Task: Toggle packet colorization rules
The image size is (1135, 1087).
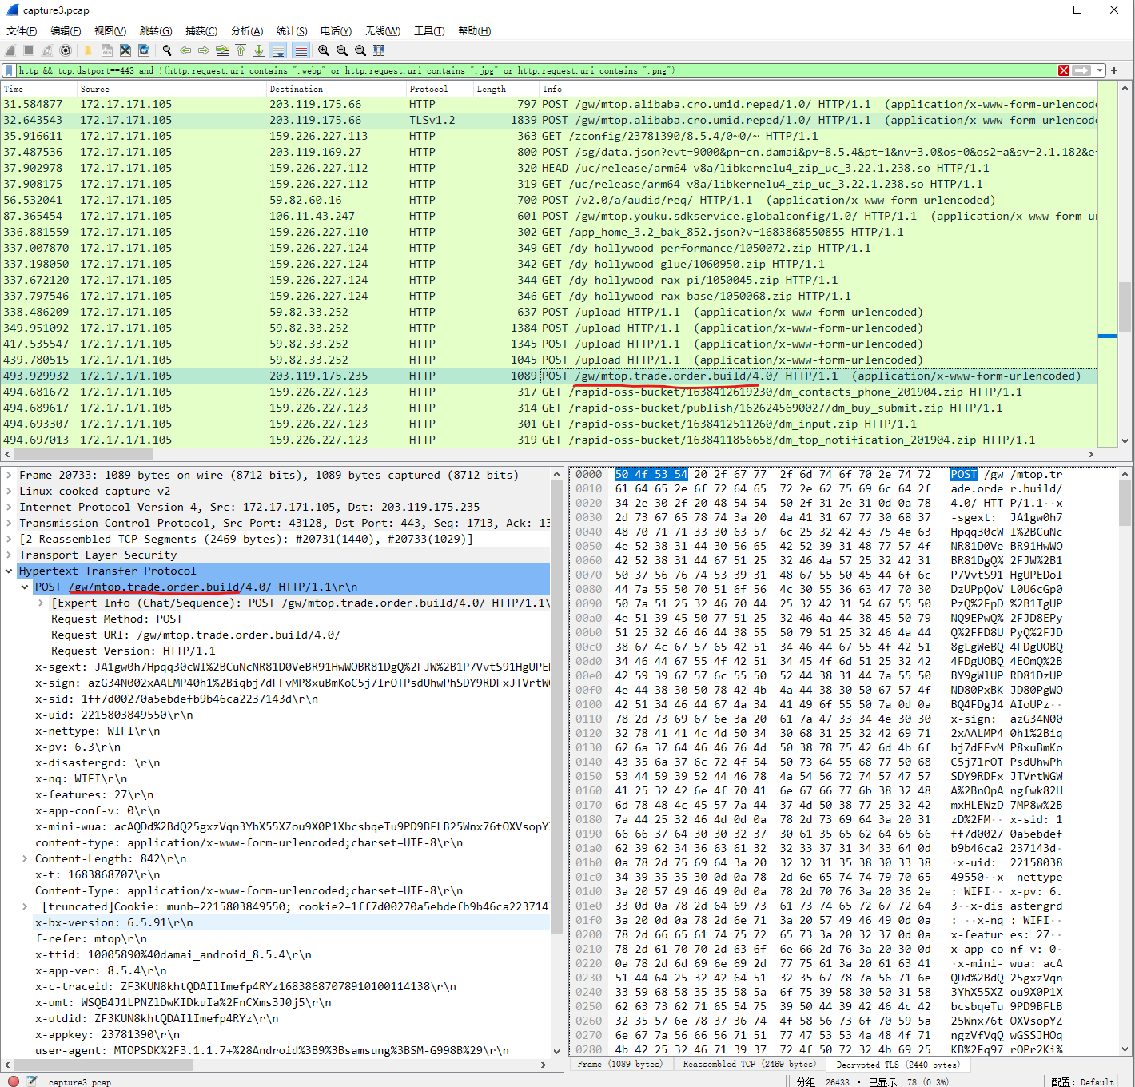Action: [301, 50]
